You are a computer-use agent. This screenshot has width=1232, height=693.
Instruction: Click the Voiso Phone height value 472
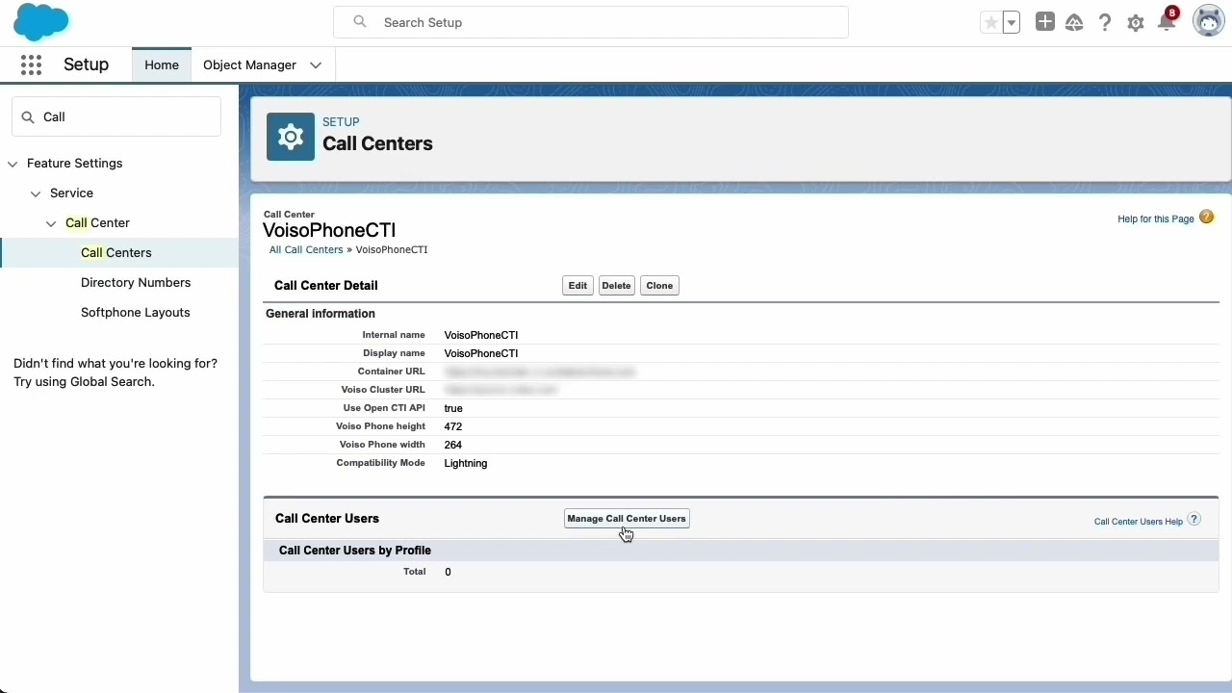[x=453, y=426]
